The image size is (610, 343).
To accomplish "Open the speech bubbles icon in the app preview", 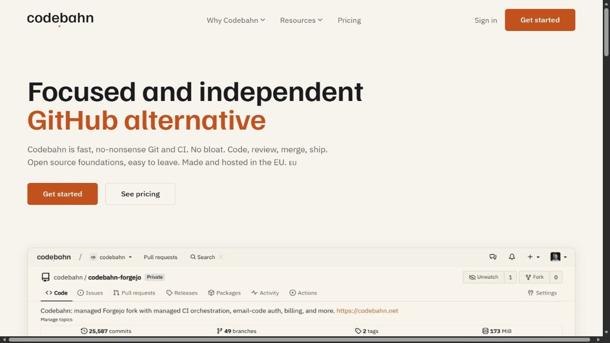I will pos(493,257).
